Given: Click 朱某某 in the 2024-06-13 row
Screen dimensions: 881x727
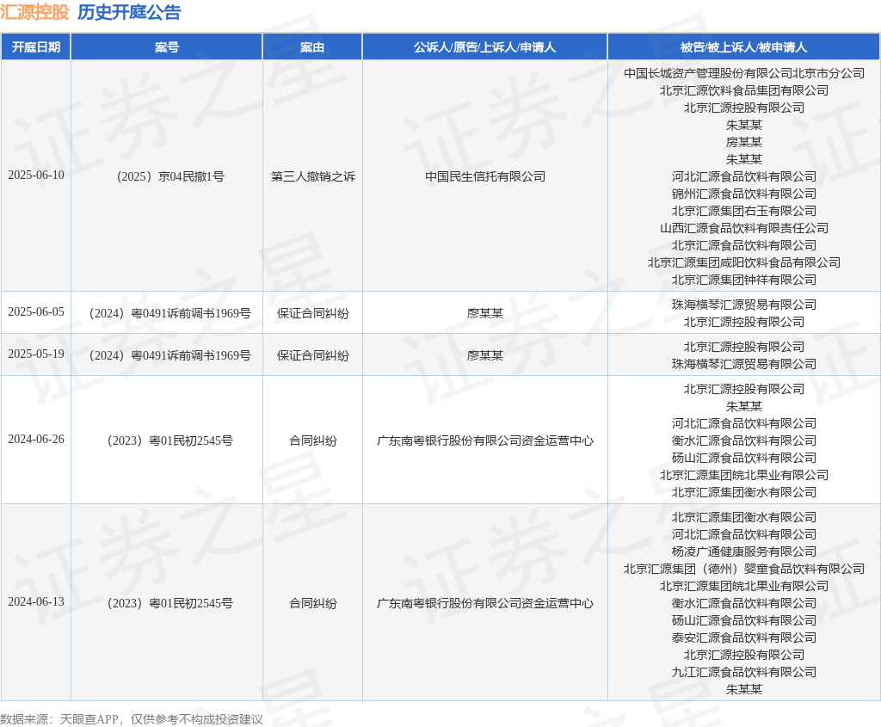Looking at the screenshot, I should pos(744,689).
